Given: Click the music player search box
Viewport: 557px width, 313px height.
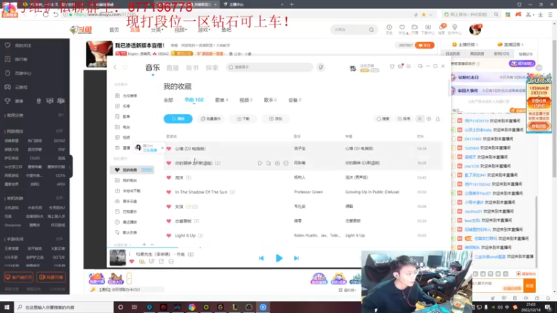Looking at the screenshot, I should [269, 67].
